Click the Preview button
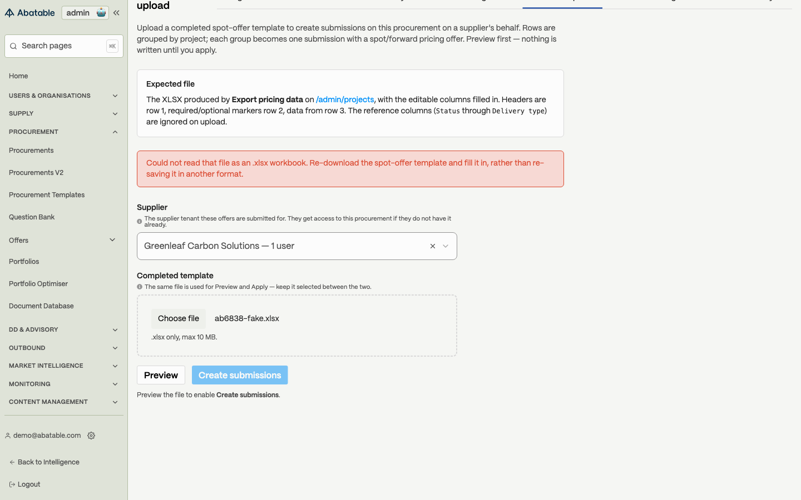801x500 pixels. 161,375
